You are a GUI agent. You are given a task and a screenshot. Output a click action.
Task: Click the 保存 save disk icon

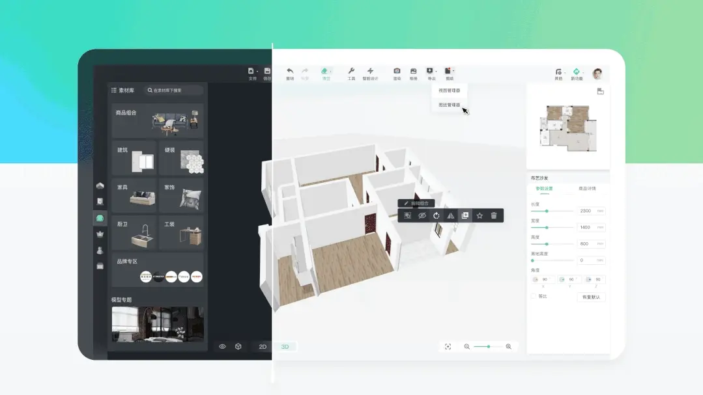point(267,71)
